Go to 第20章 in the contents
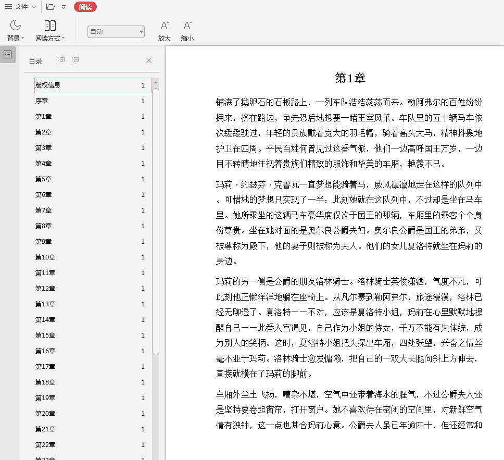The width and height of the screenshot is (504, 460). point(93,414)
